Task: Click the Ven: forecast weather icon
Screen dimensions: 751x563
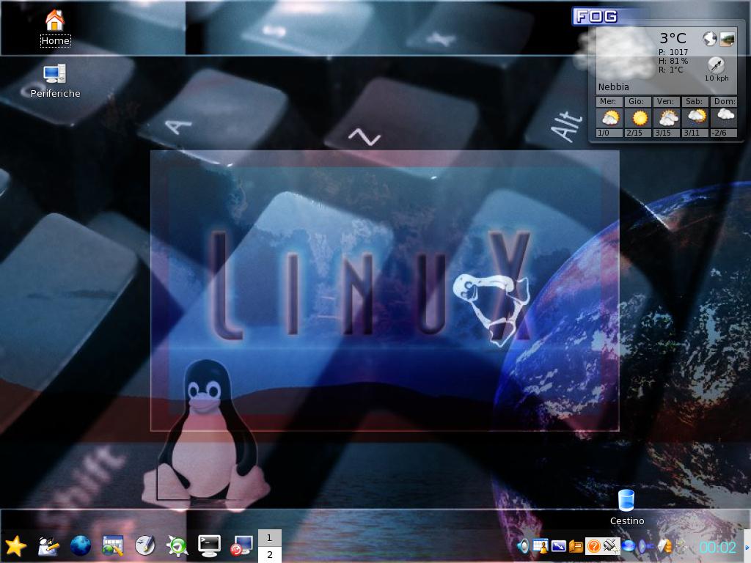Action: click(x=667, y=118)
